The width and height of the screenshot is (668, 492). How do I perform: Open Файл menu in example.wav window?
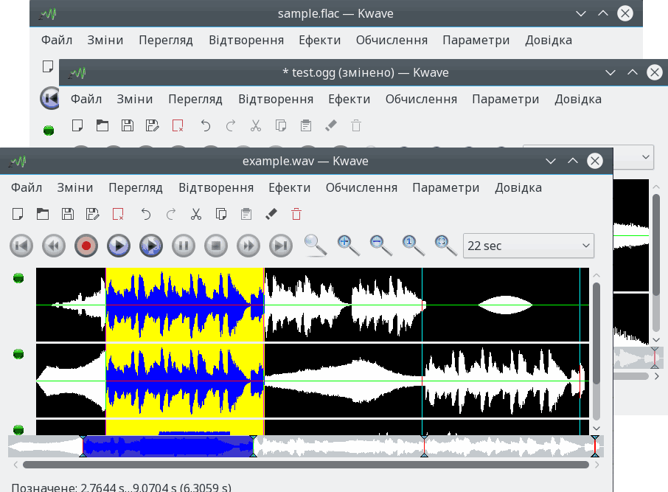click(x=27, y=187)
